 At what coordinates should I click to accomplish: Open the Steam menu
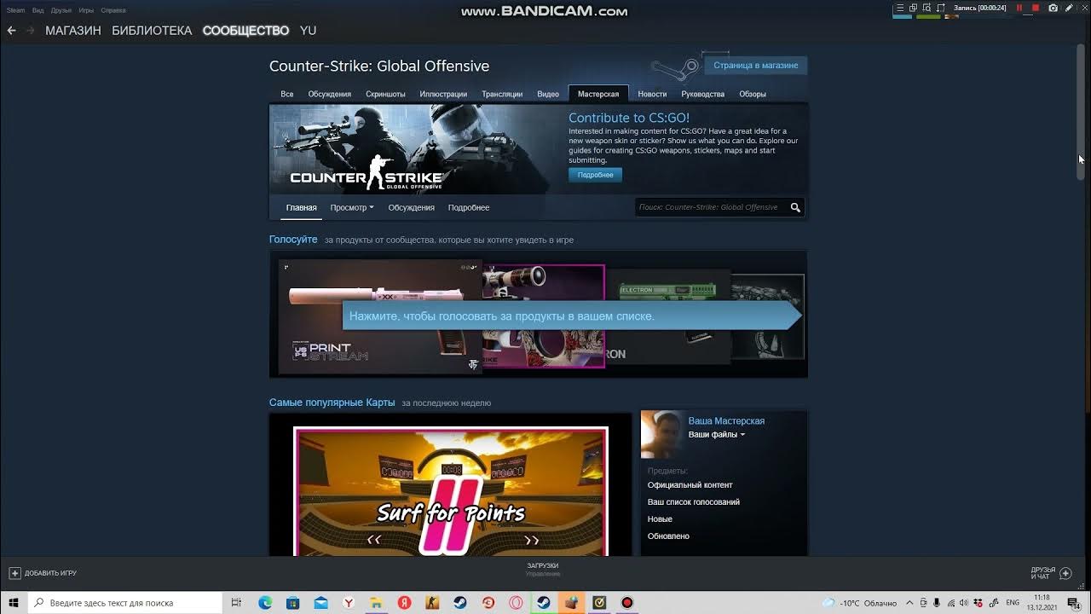coord(16,10)
